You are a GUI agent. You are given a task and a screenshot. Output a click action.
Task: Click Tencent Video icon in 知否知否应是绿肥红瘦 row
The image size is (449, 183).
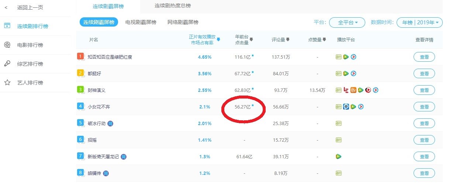point(346,57)
